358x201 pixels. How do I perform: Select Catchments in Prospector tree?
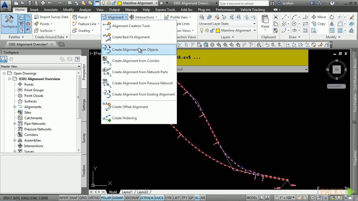(33, 118)
